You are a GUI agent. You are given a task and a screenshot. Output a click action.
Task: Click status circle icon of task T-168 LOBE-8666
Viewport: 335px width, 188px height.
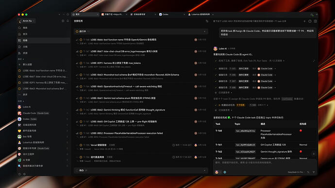(81, 40)
